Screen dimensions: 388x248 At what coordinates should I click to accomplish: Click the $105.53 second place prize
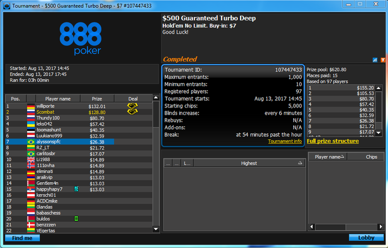pos(365,94)
